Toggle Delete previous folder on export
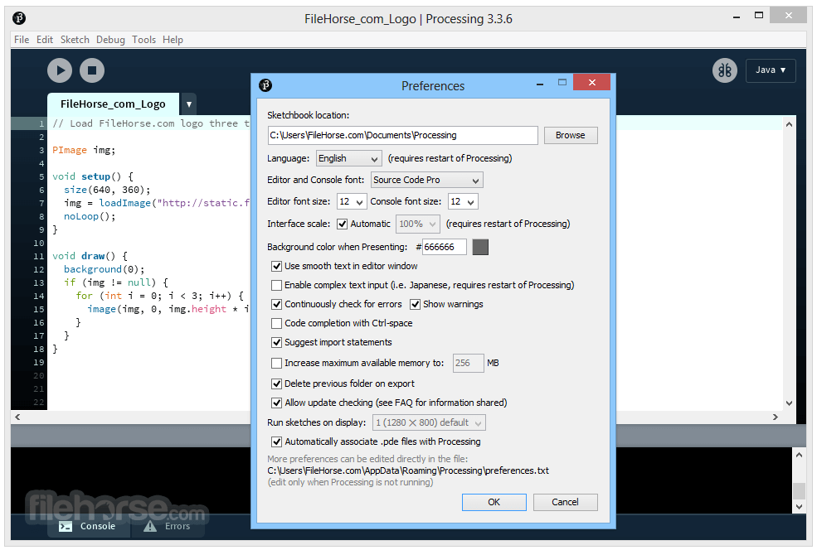Viewport: 817px width, 550px height. point(277,384)
